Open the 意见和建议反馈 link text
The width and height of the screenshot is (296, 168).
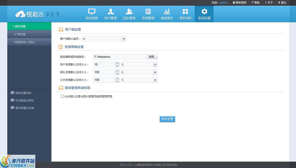pos(25,108)
